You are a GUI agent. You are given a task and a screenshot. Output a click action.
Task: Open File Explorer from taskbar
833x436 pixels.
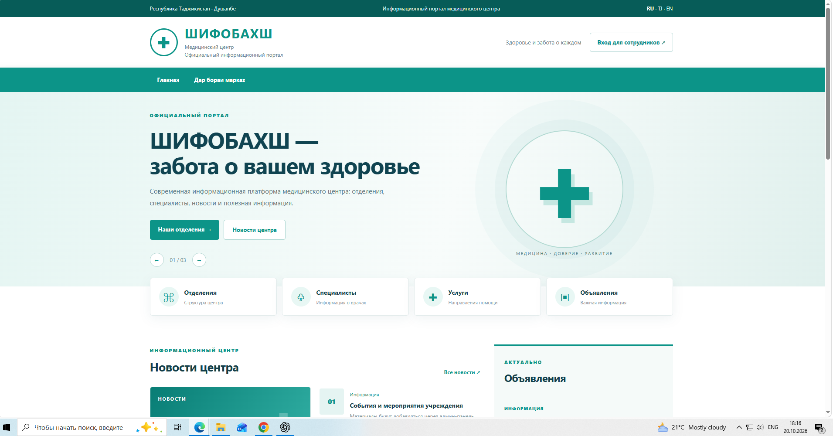[221, 427]
